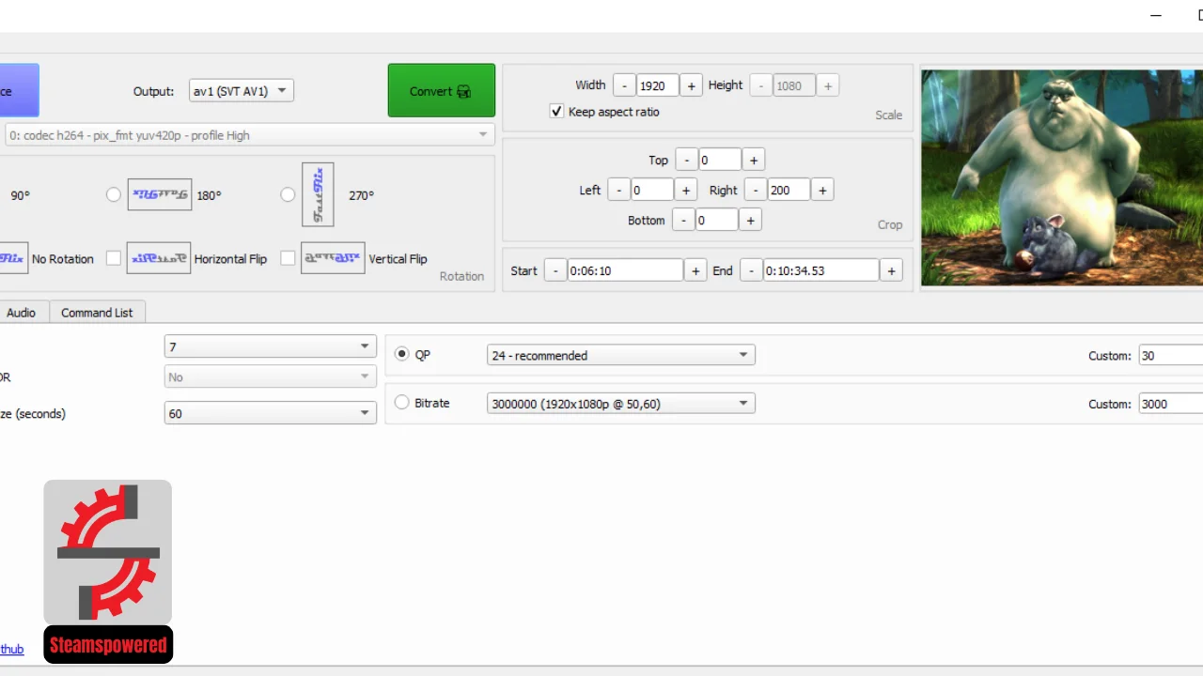Click the Right crop field showing 200
1203x676 pixels.
(x=789, y=190)
